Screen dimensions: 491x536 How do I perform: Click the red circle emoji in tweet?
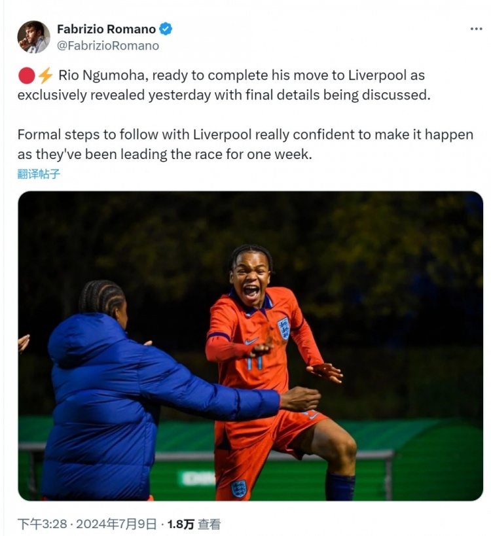tap(26, 75)
